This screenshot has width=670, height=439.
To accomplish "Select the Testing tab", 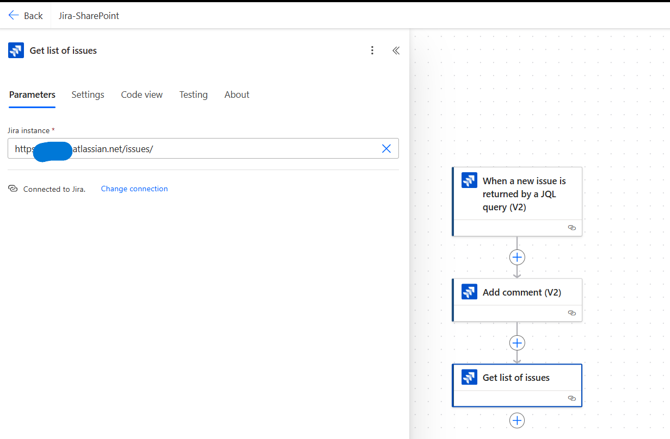I will point(193,95).
